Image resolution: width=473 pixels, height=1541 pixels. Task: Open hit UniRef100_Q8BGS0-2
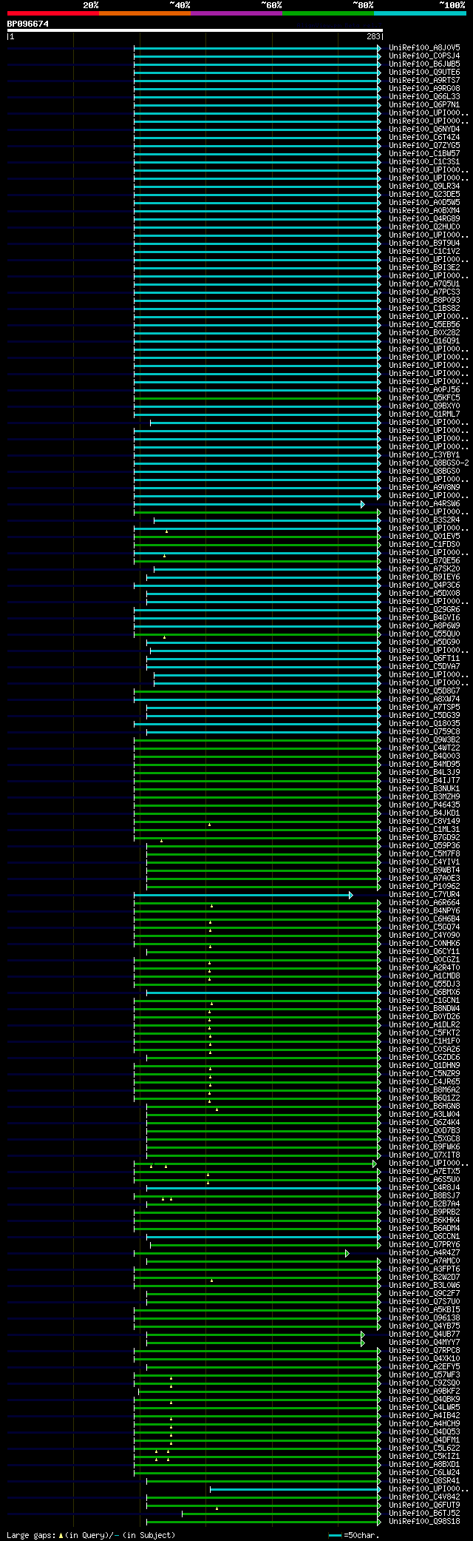[x=429, y=463]
